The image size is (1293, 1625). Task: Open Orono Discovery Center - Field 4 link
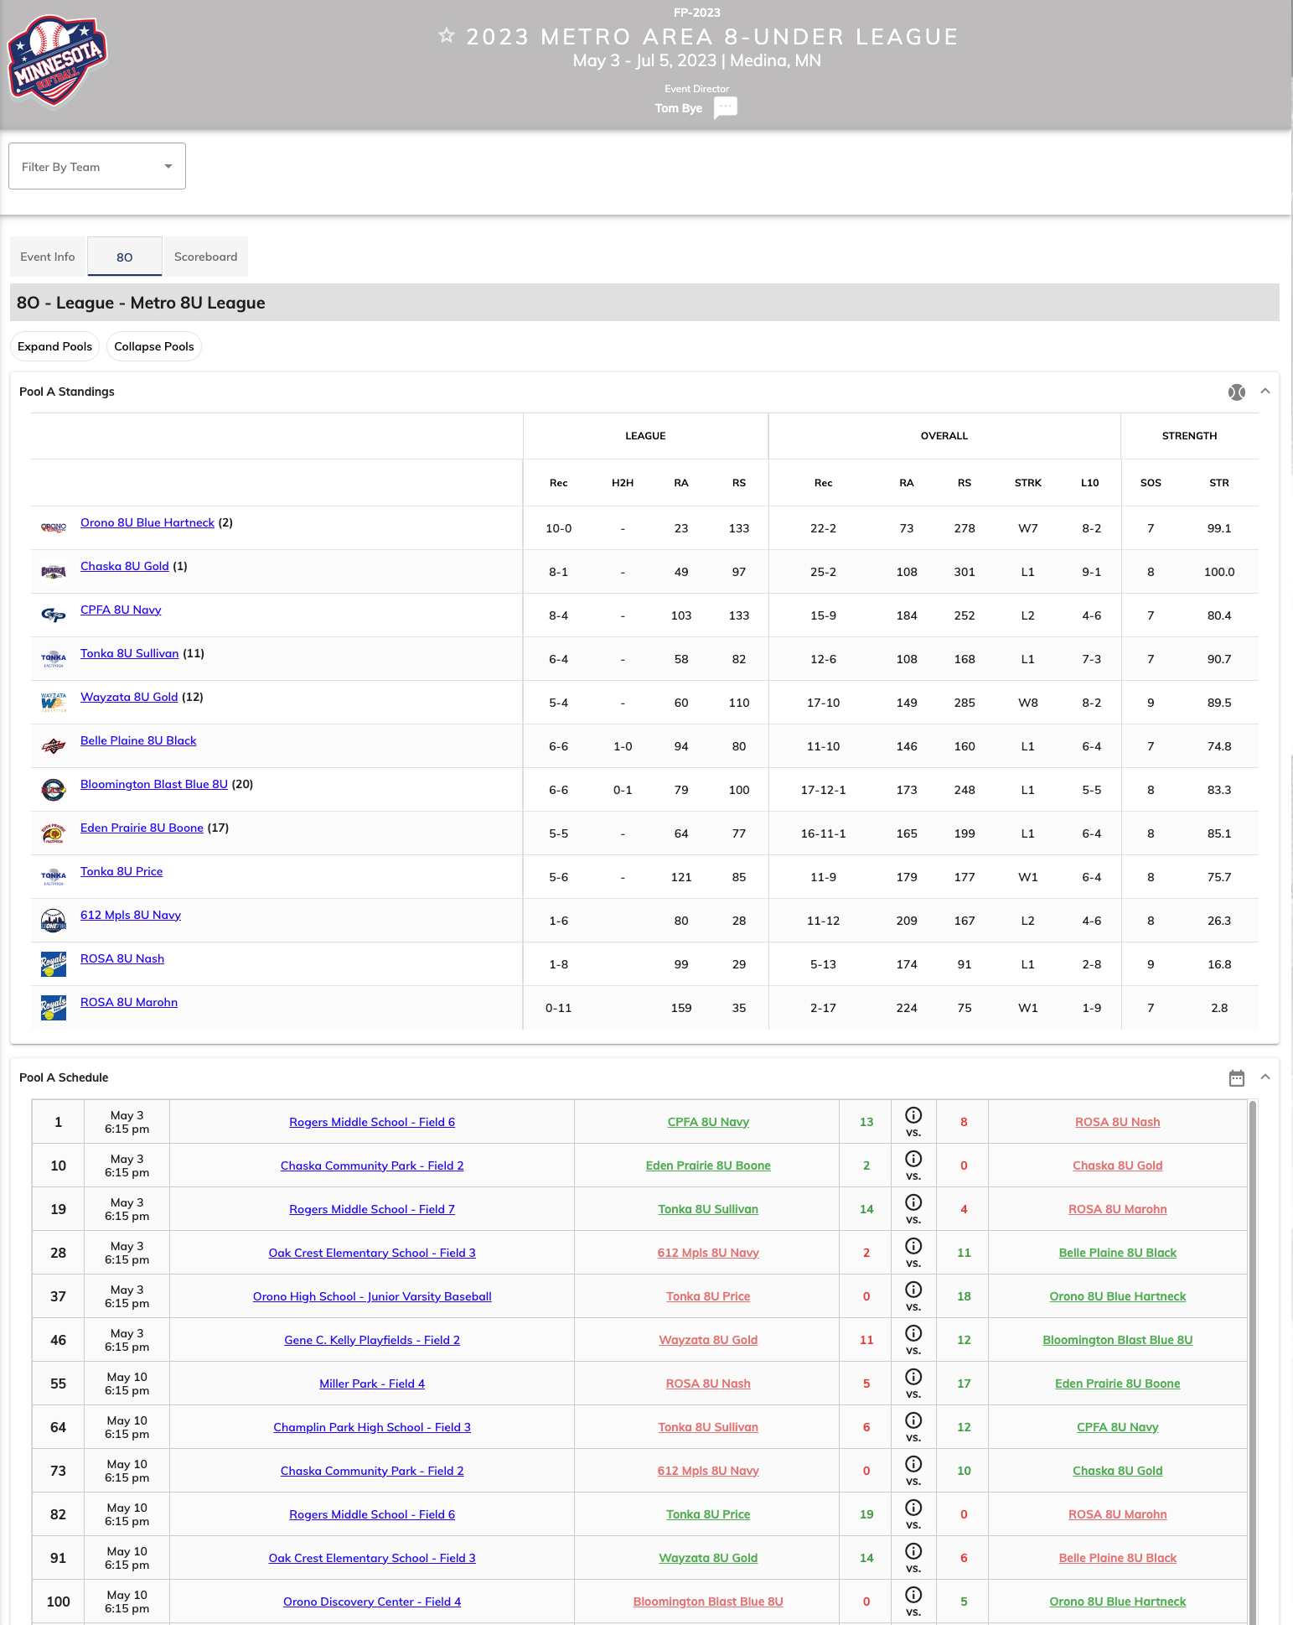(372, 1602)
